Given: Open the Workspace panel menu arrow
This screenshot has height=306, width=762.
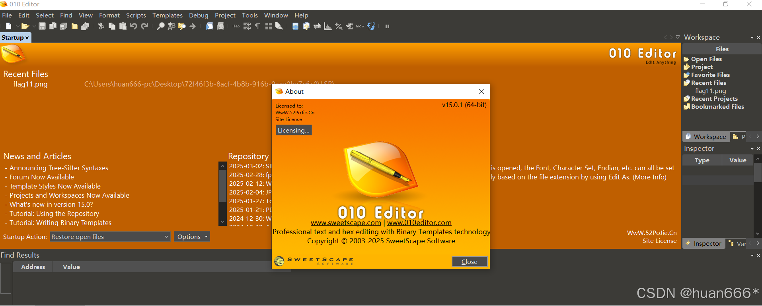Looking at the screenshot, I should pos(752,38).
